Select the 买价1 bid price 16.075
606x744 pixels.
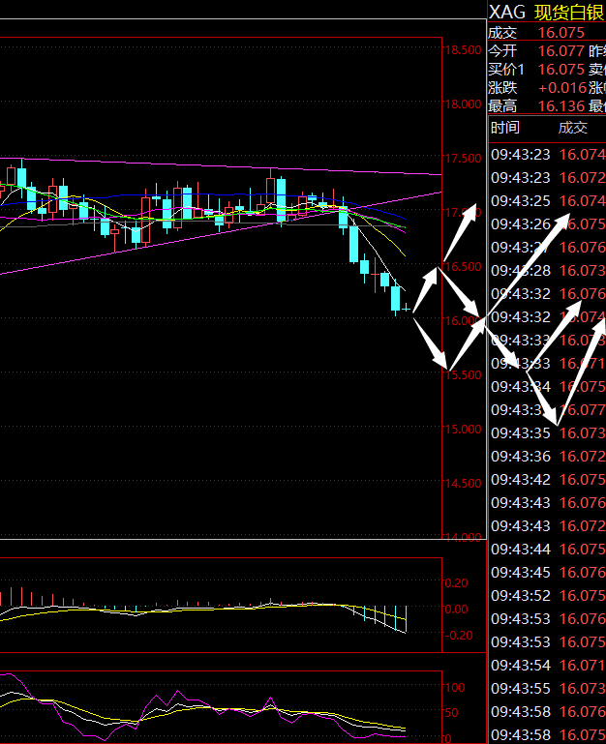(x=561, y=70)
